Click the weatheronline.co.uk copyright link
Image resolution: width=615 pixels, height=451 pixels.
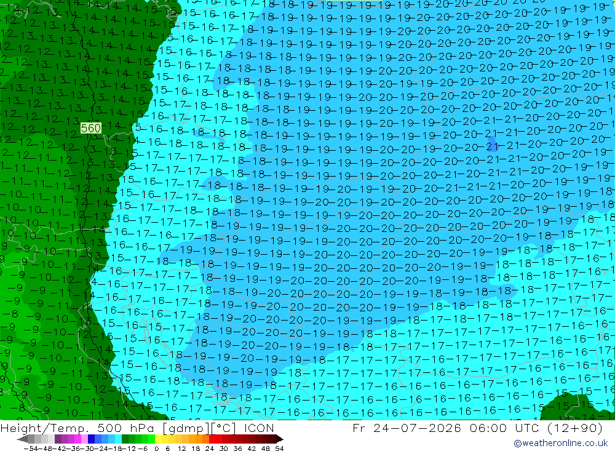coord(561,443)
